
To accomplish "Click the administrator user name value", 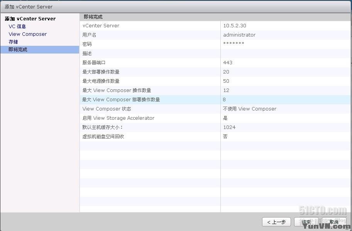I will [x=239, y=35].
